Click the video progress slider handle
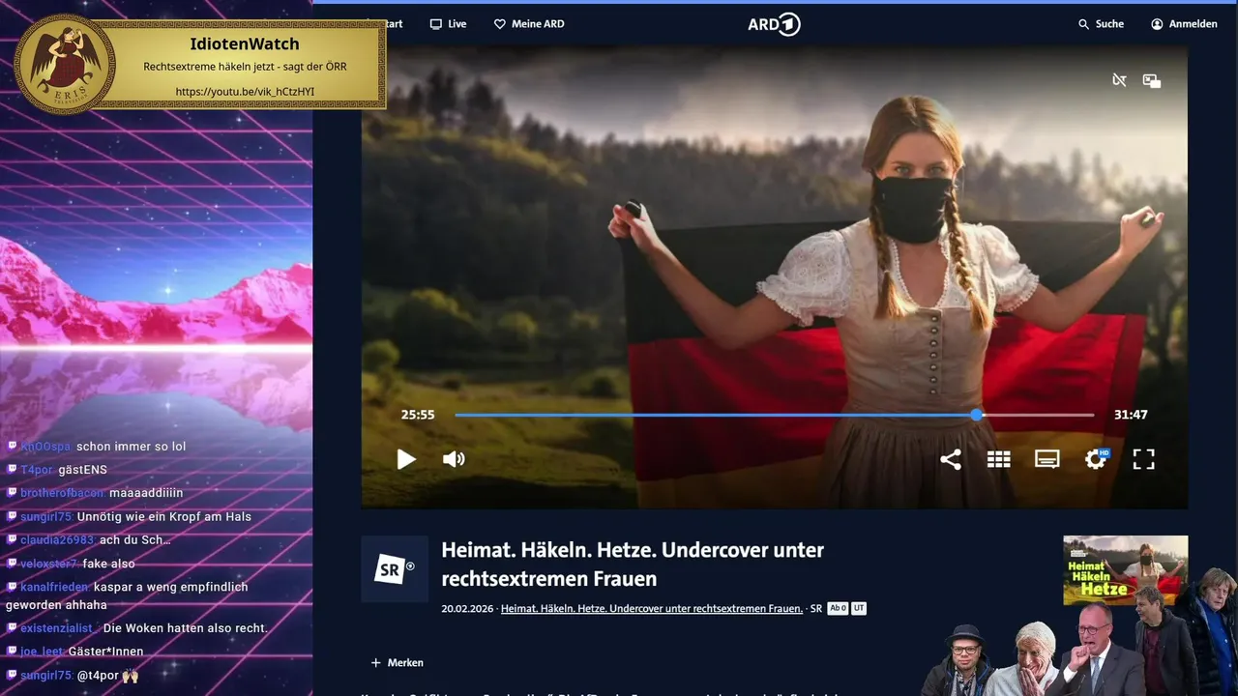This screenshot has height=696, width=1238. click(x=977, y=415)
